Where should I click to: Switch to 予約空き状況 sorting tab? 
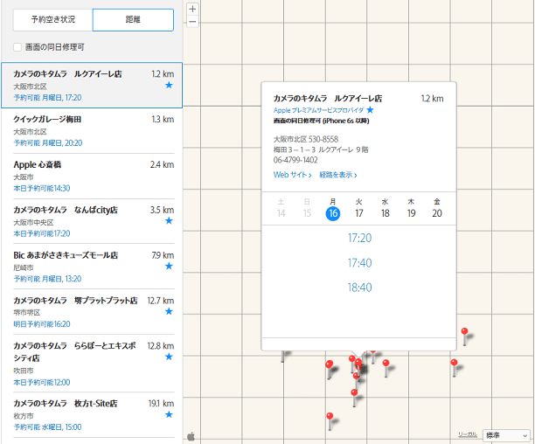coord(52,20)
